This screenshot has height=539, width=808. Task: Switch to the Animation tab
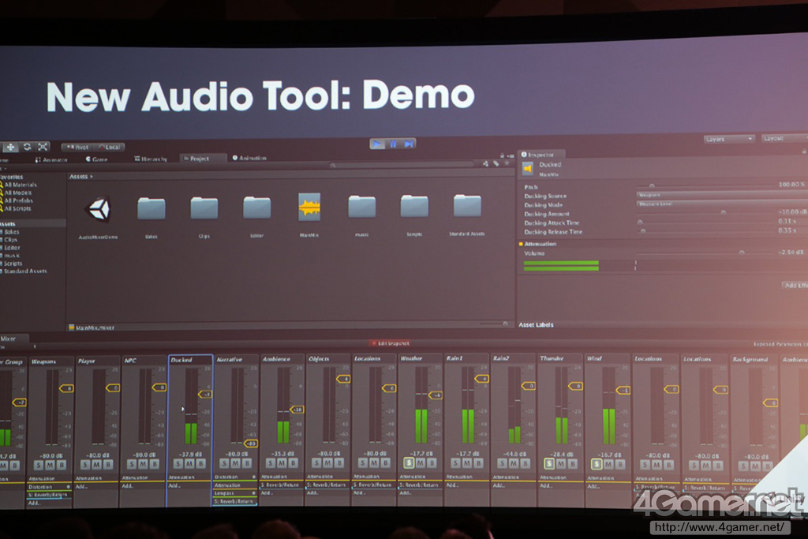pos(249,158)
